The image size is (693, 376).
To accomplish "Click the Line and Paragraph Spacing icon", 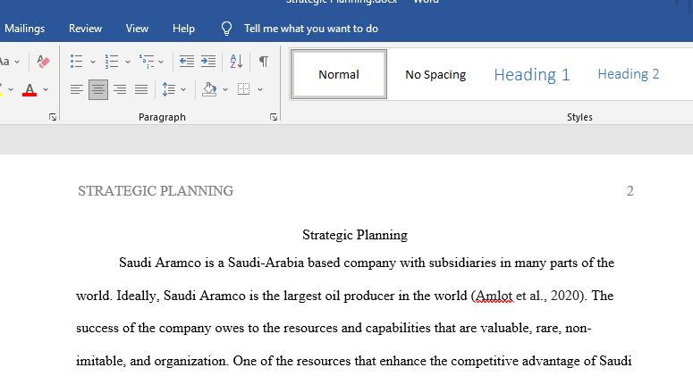I will click(169, 89).
